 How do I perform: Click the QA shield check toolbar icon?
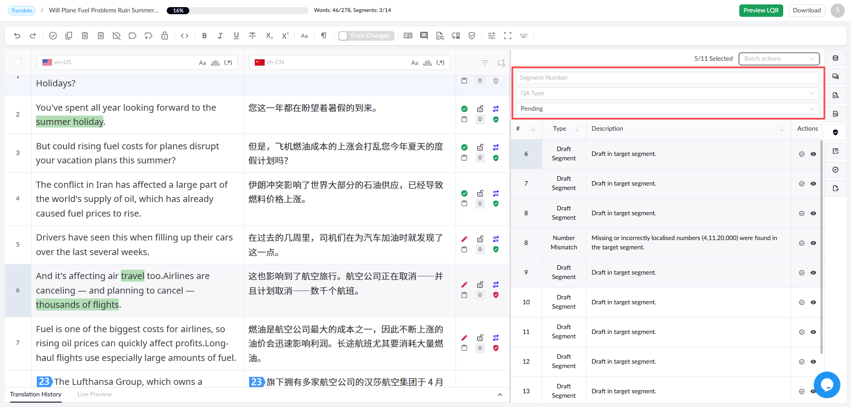[x=472, y=36]
